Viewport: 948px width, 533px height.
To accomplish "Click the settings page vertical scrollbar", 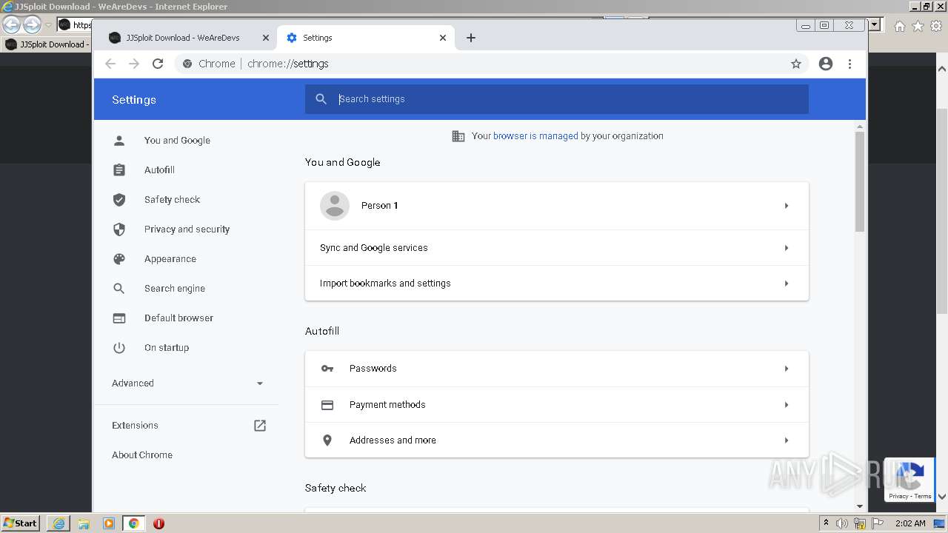I will point(860,182).
